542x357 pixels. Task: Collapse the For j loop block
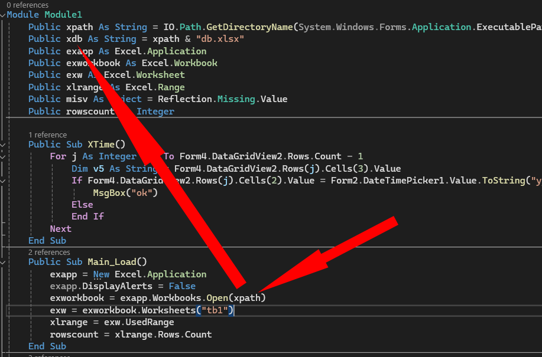pyautogui.click(x=3, y=157)
